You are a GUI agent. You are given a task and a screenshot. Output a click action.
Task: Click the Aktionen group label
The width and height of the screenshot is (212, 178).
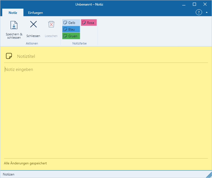pyautogui.click(x=32, y=43)
